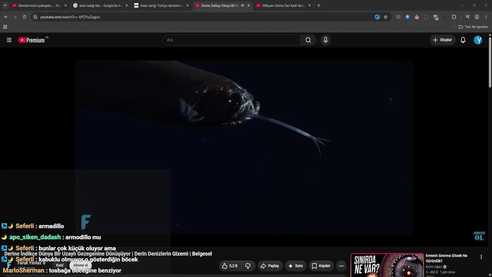Screen dimensions: 492x277
Task: Install the app via address bar icon
Action: point(377,17)
